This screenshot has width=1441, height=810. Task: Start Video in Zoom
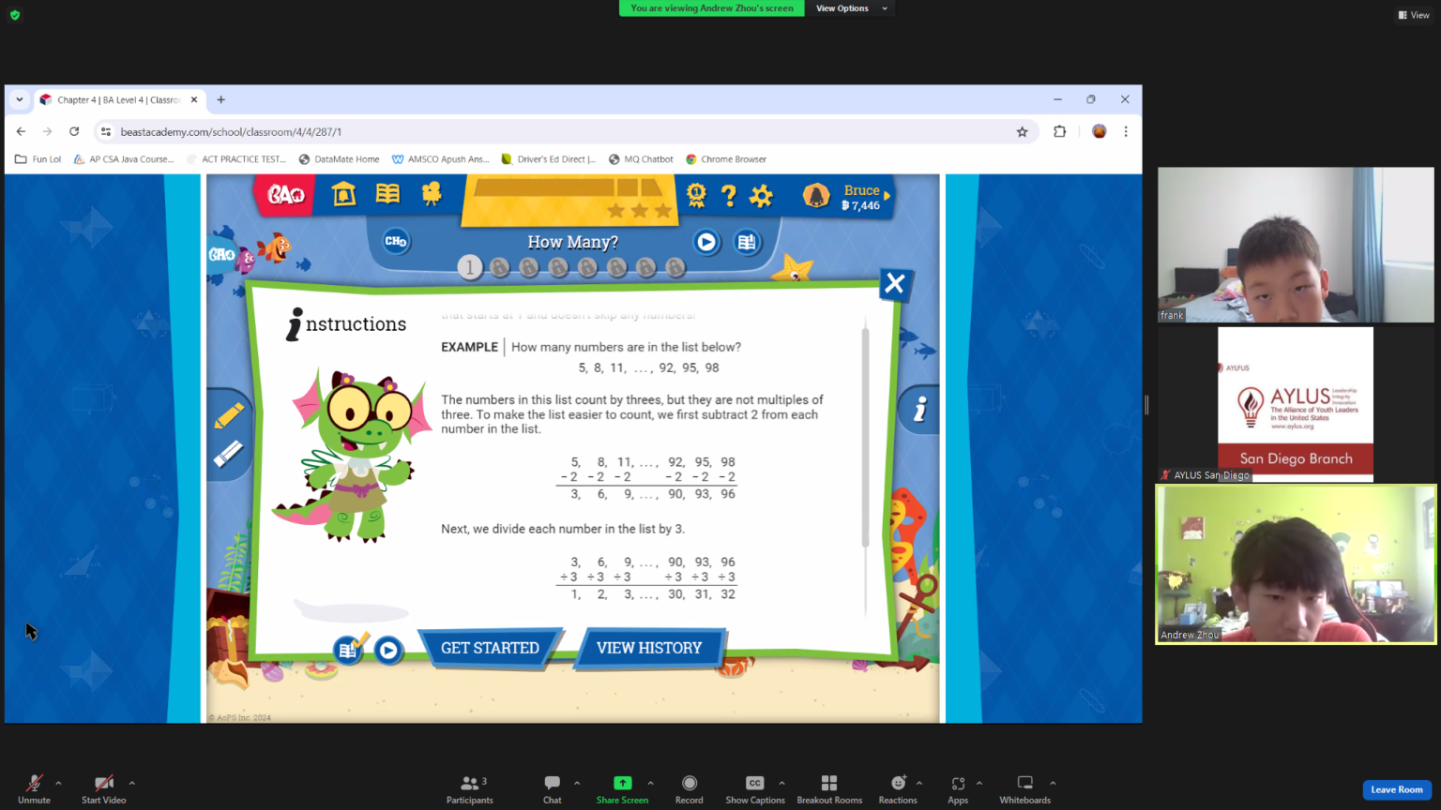[103, 788]
